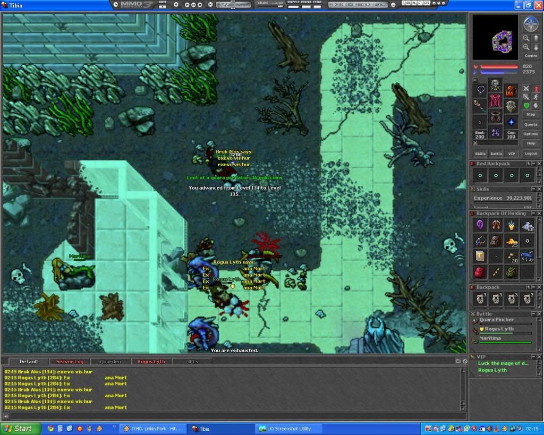Select the stack of 60 silver items
Viewport: 544px width, 435px height.
pyautogui.click(x=528, y=225)
